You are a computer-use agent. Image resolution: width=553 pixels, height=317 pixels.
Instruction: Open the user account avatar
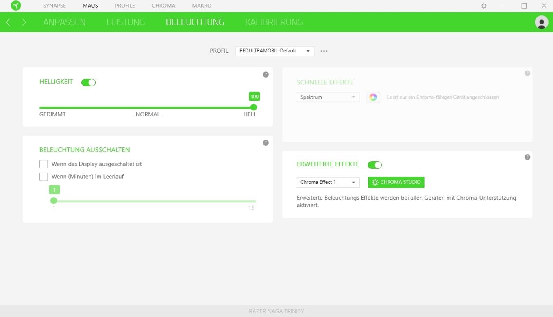tap(541, 22)
